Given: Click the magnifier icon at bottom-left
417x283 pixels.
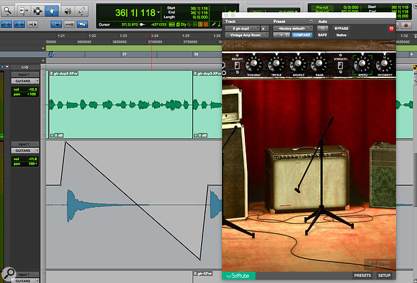Looking at the screenshot, I should 9,274.
